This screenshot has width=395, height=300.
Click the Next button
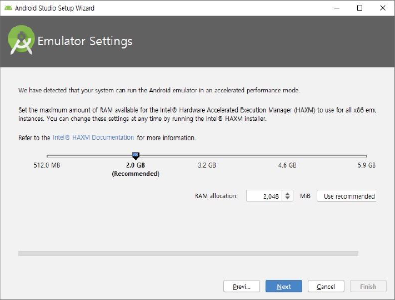[284, 286]
